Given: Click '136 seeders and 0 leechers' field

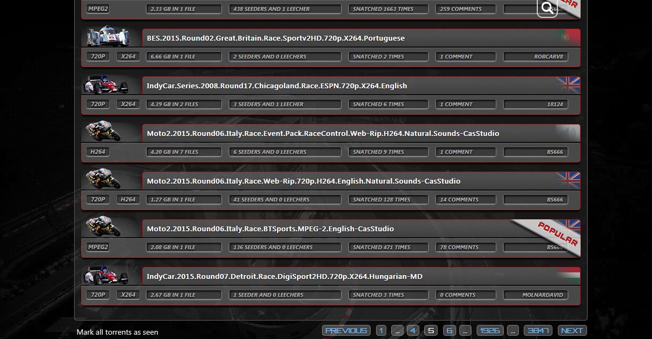Looking at the screenshot, I should (285, 247).
